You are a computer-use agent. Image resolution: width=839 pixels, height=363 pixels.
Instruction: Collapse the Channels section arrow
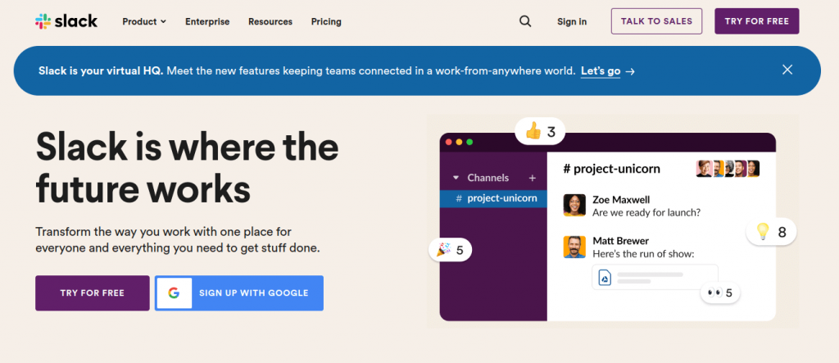coord(456,178)
